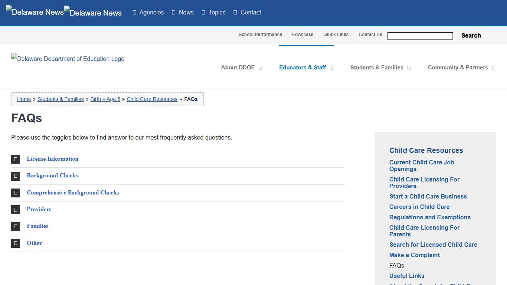Open the Educators & Staff menu

tap(306, 68)
